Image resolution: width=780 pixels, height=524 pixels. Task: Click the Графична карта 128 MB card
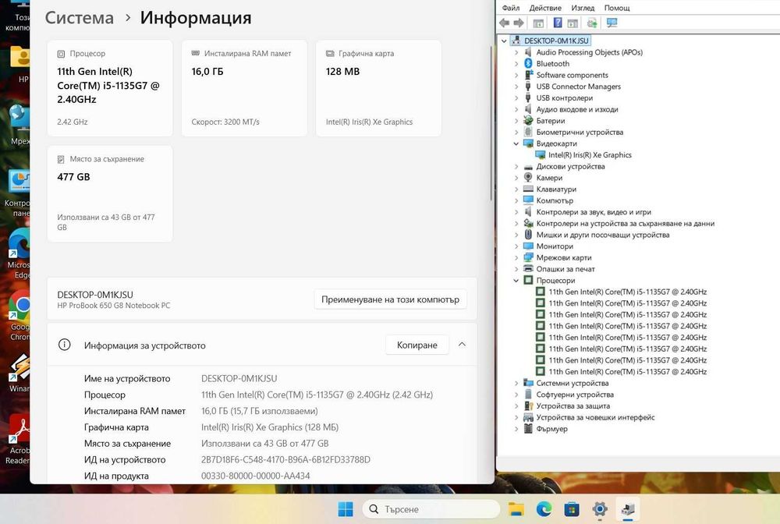tap(378, 88)
